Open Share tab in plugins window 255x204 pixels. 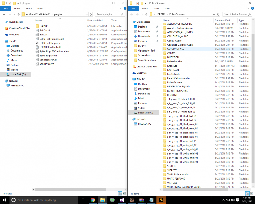29,8
